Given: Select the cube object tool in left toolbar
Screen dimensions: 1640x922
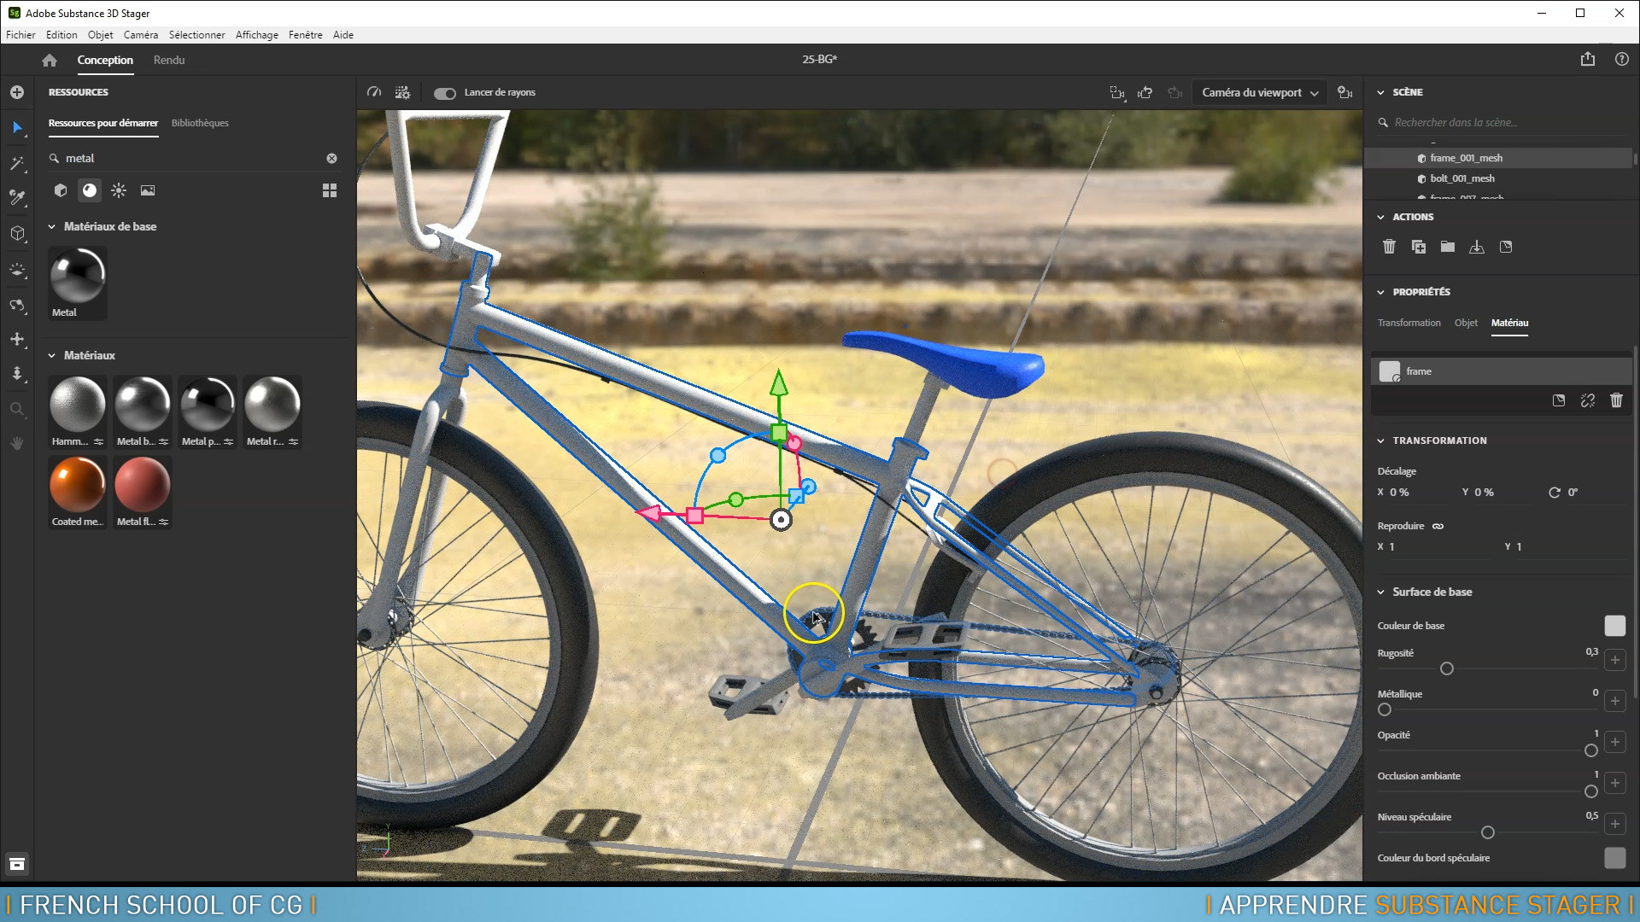Looking at the screenshot, I should point(17,233).
